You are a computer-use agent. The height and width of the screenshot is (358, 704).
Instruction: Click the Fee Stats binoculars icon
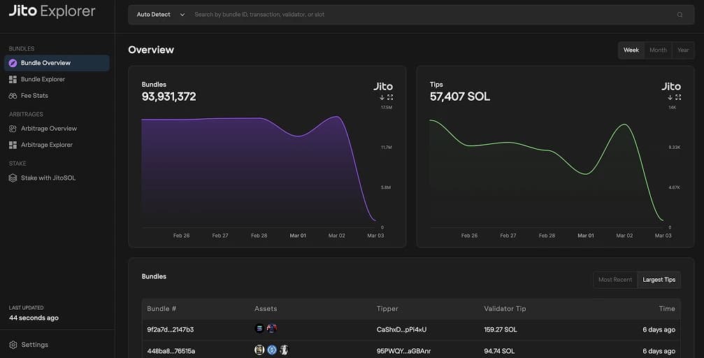tap(13, 96)
